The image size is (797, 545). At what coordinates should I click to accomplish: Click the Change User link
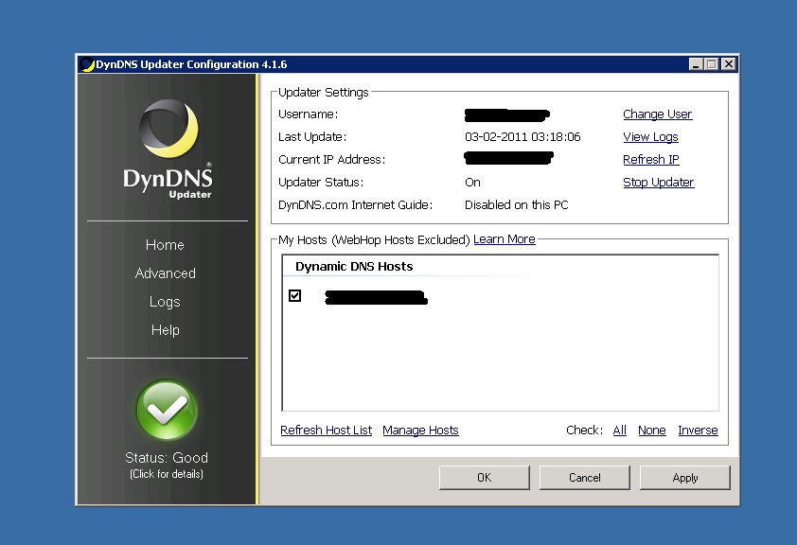(657, 114)
